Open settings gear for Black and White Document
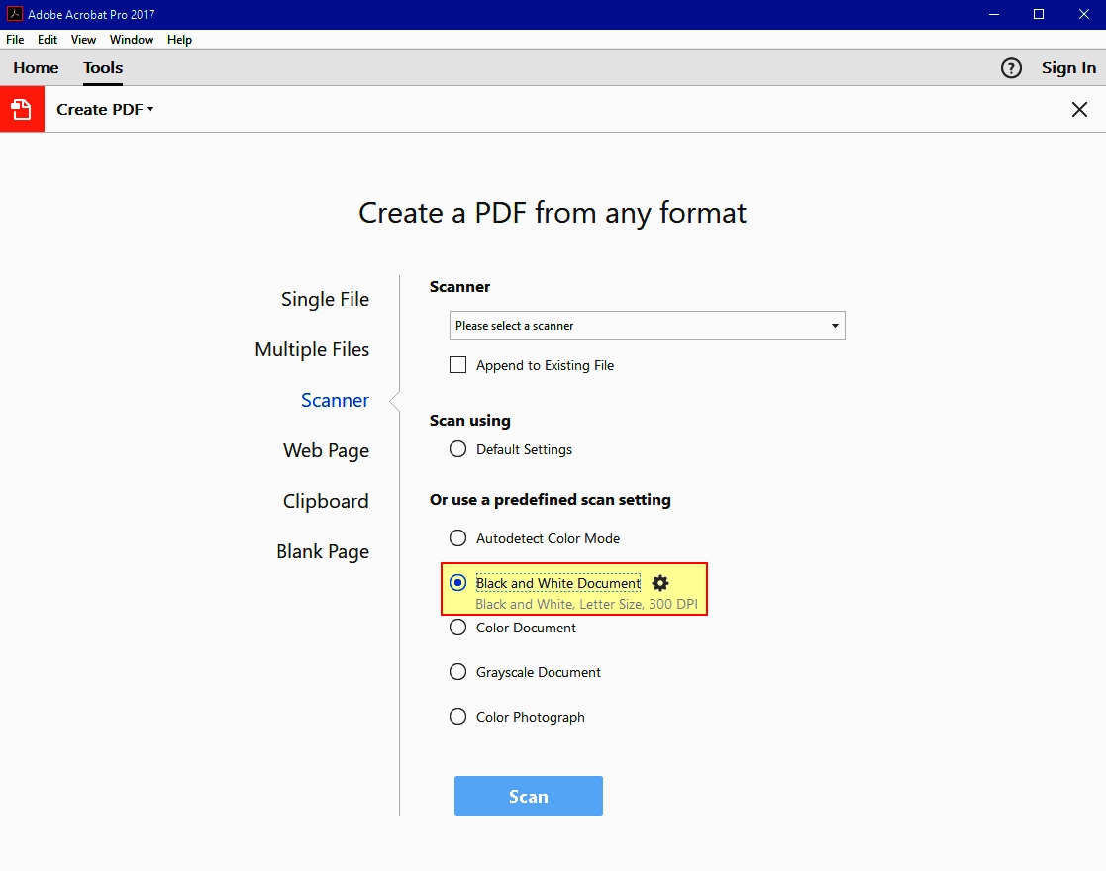Screen dimensions: 1106x871 click(x=660, y=583)
